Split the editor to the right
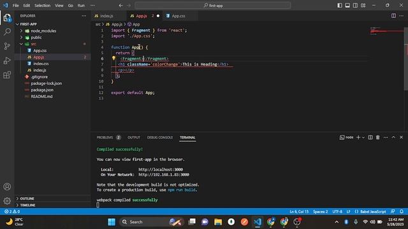The width and height of the screenshot is (408, 229). coord(393,16)
